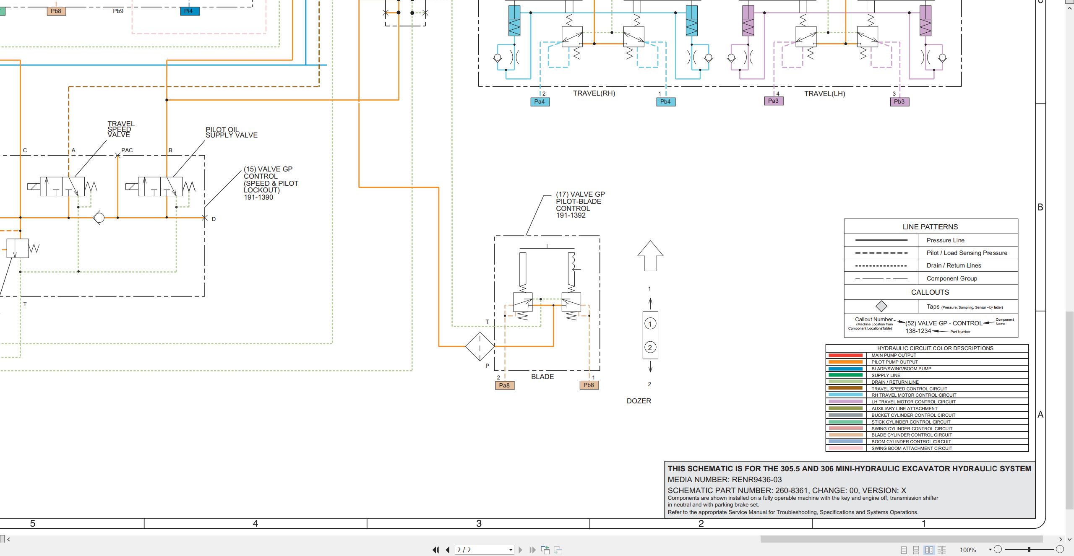Viewport: 1074px width, 556px height.
Task: Click the MEDIA NUMBER: RENR9436-03 text
Action: click(725, 480)
